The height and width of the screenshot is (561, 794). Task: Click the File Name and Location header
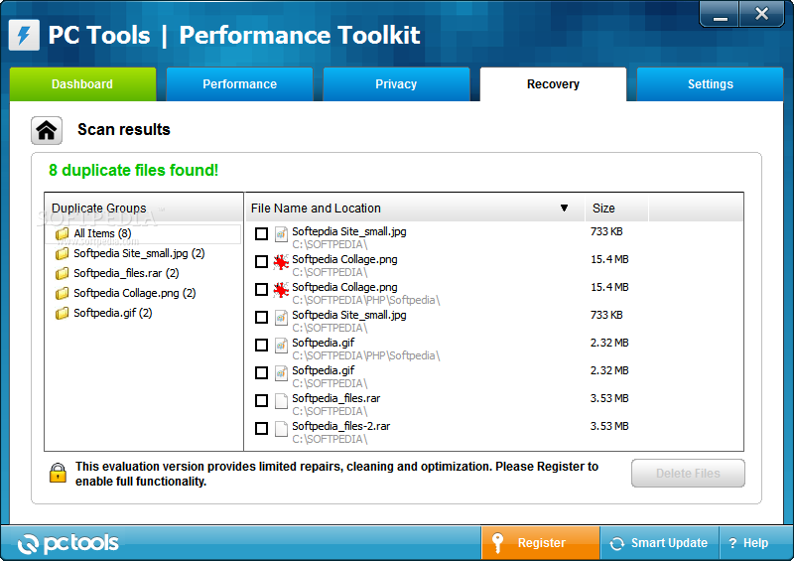(x=415, y=208)
